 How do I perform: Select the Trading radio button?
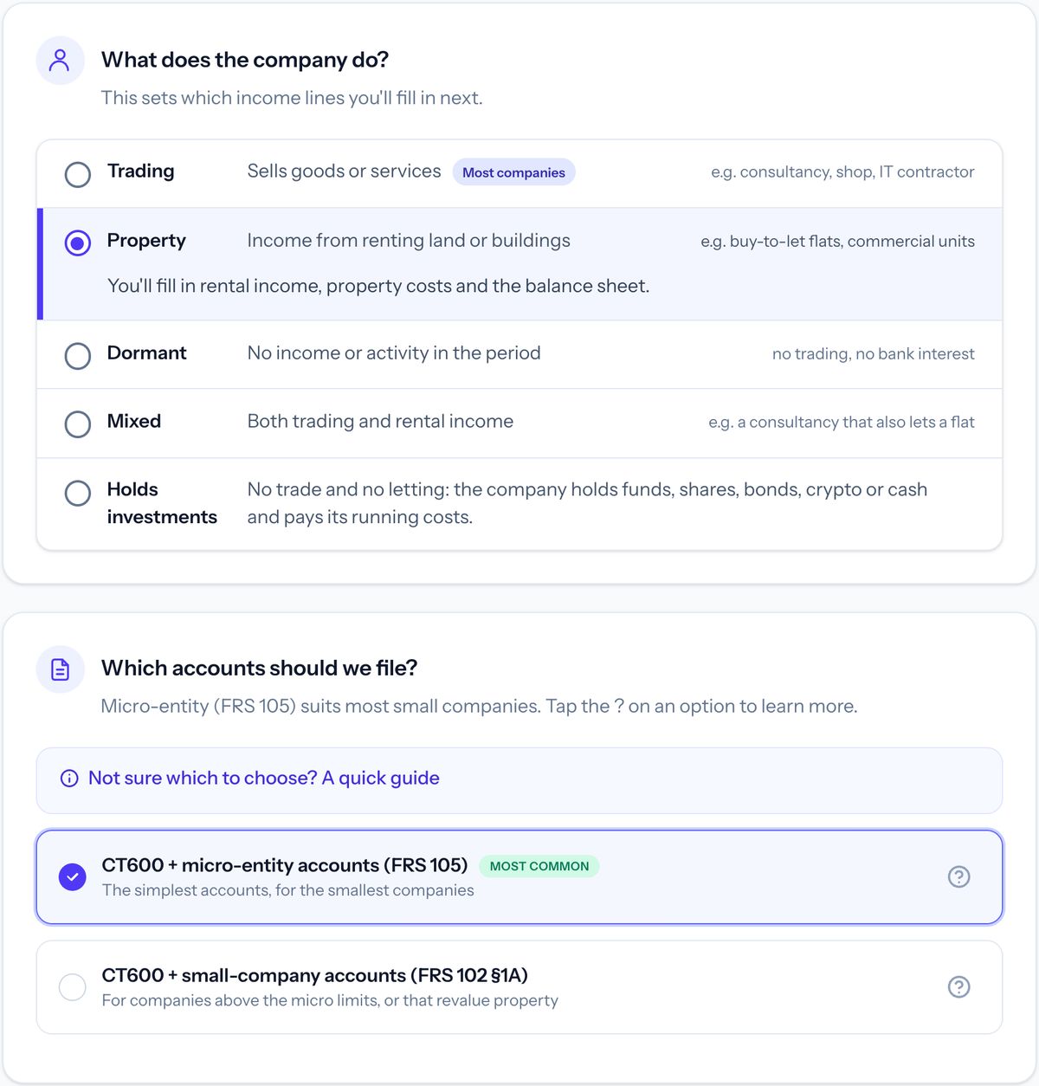coord(78,174)
